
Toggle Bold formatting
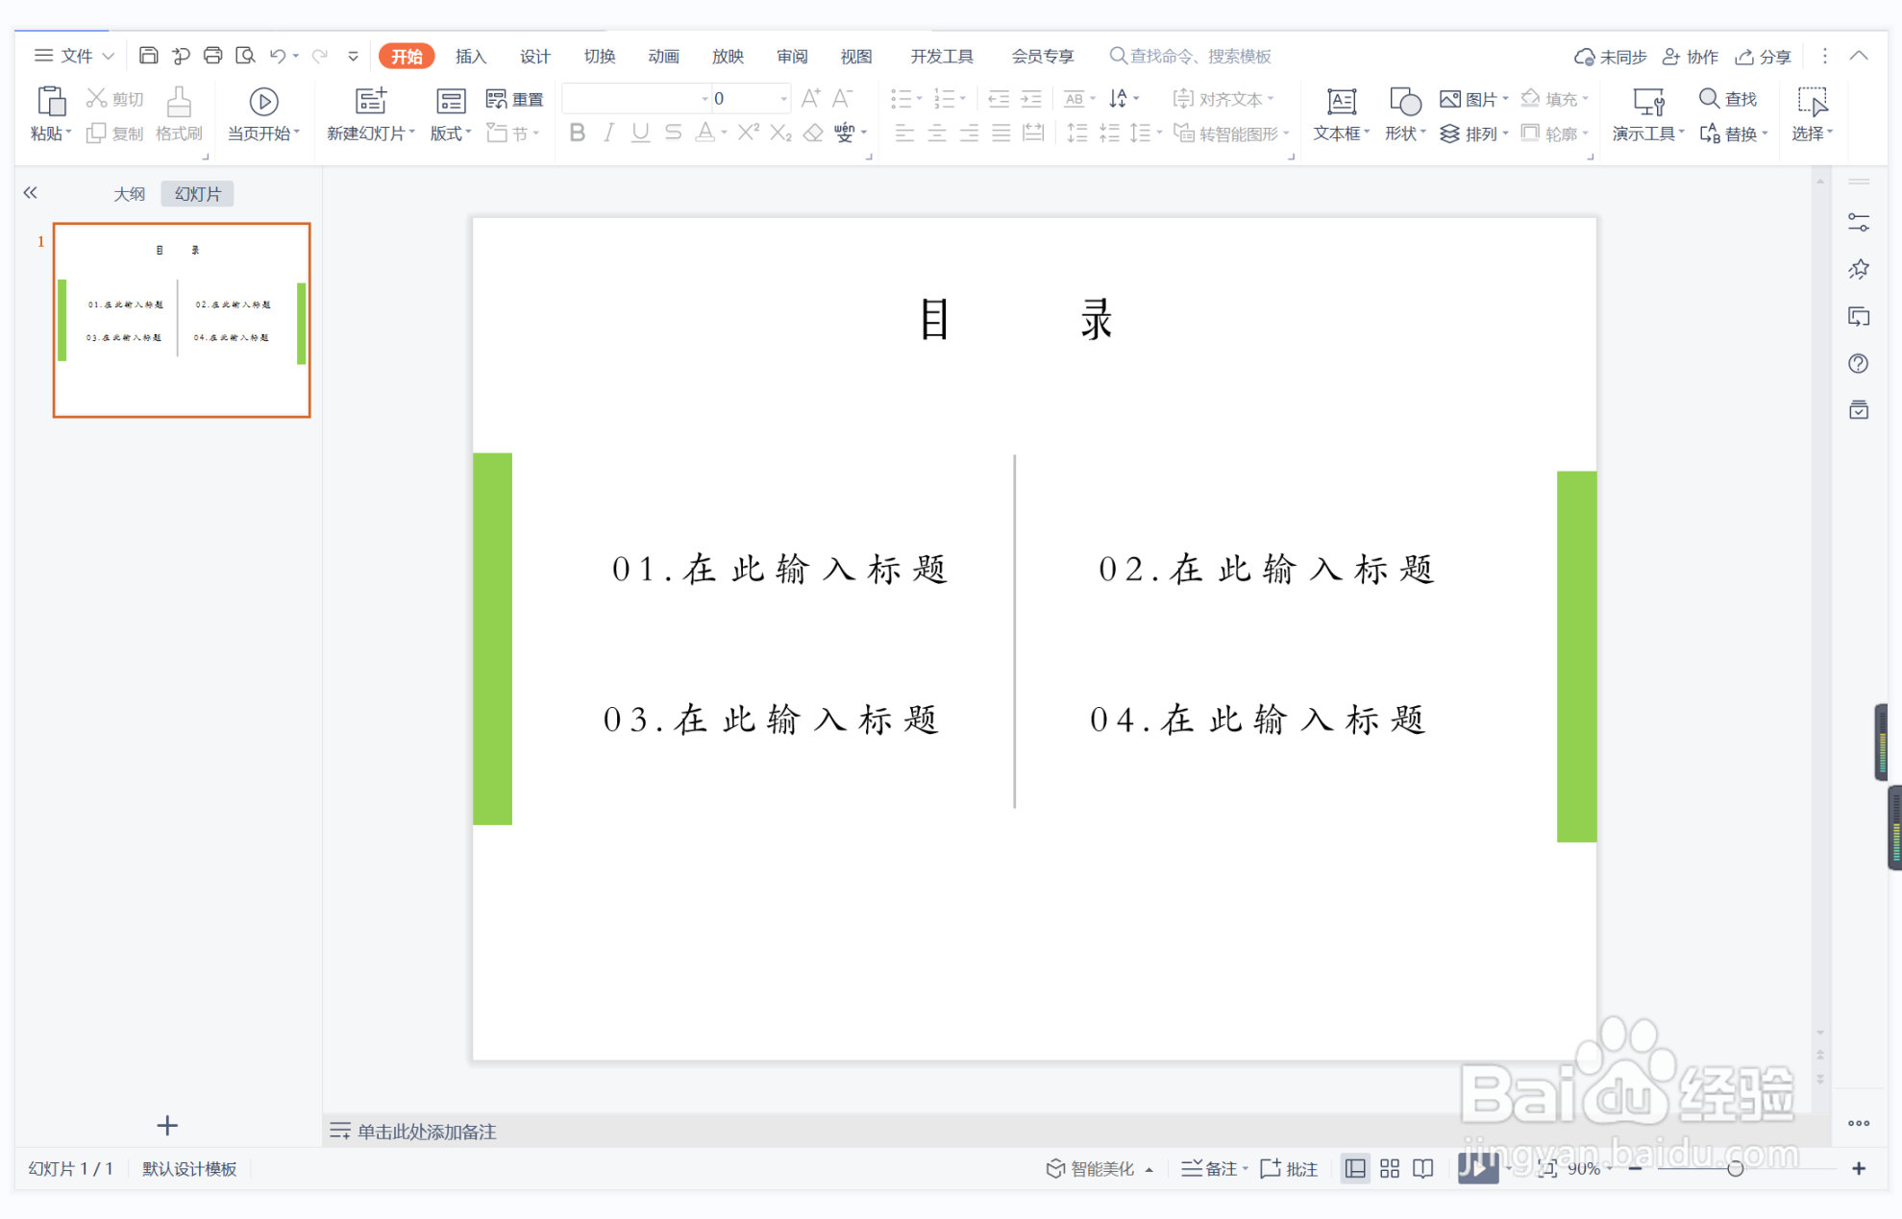coord(577,133)
